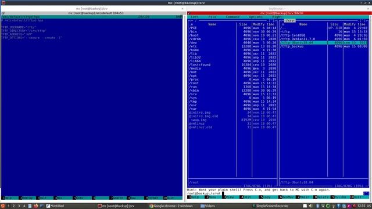Select the /srv directory in the left panel

233,94
